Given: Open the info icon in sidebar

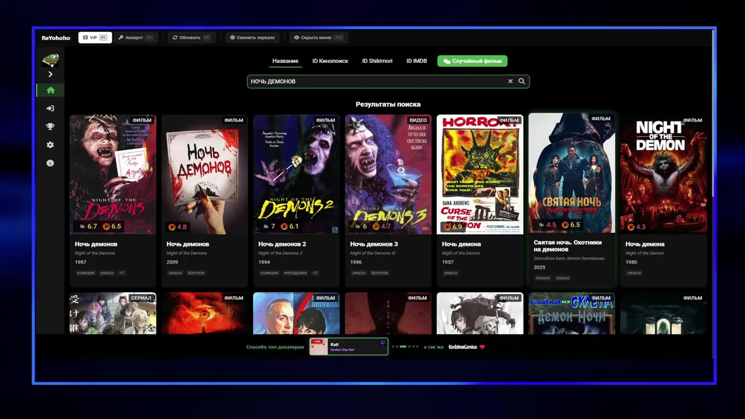Looking at the screenshot, I should 51,163.
